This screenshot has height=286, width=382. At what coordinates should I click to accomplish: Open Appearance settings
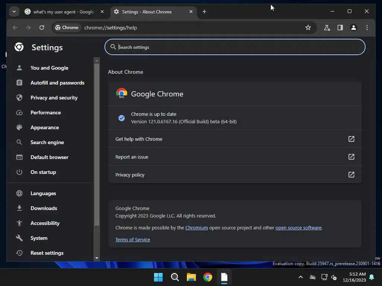(x=45, y=127)
